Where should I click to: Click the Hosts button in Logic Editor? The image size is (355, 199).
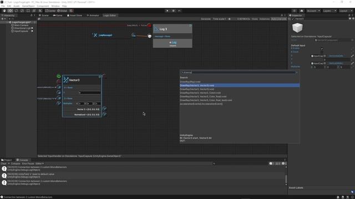click(x=255, y=19)
